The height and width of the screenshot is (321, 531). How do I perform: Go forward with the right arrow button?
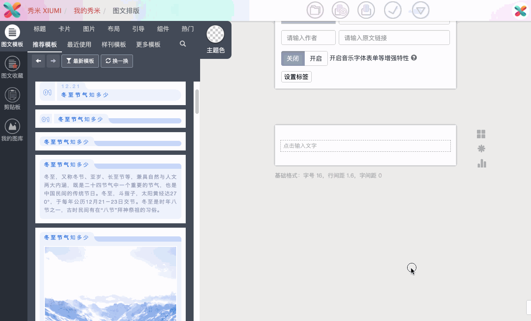53,61
